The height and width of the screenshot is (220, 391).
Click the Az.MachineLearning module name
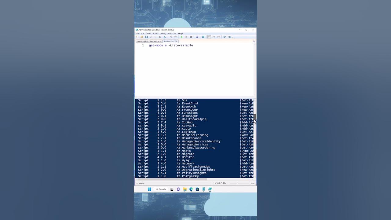(x=192, y=135)
